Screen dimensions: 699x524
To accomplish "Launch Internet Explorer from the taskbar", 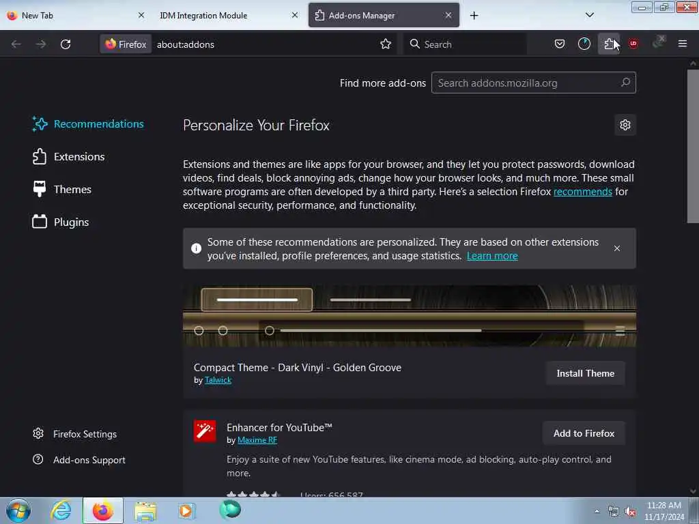I will pyautogui.click(x=61, y=510).
